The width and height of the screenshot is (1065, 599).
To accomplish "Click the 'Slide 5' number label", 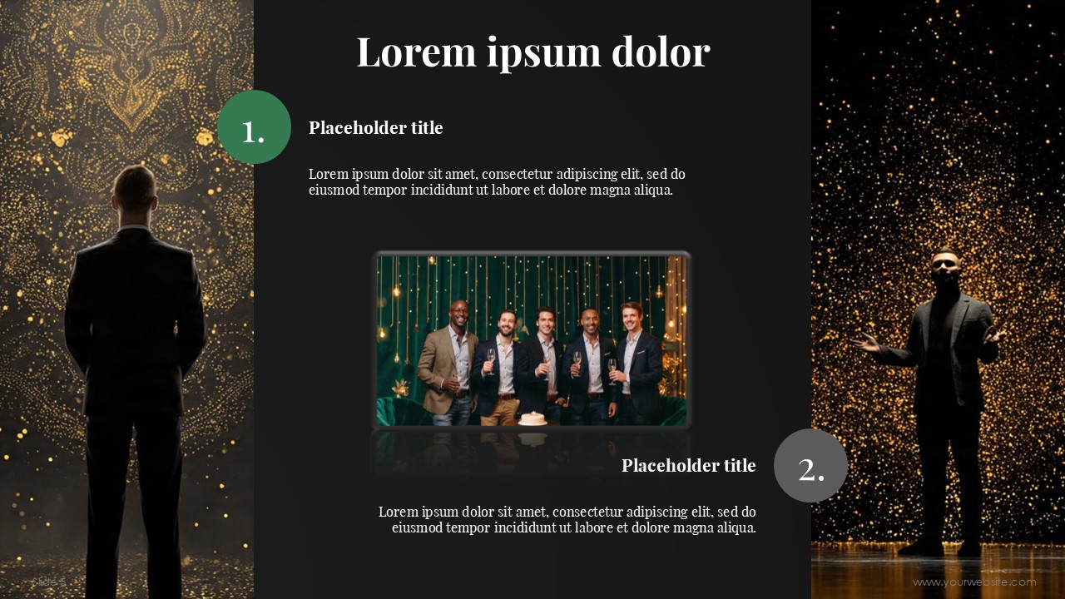I will (x=47, y=582).
